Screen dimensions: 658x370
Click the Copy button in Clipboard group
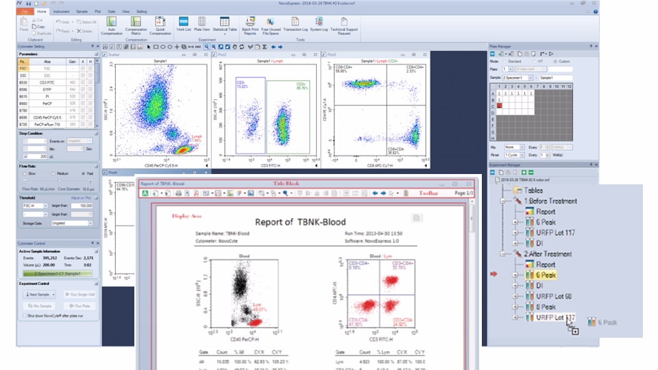point(39,26)
